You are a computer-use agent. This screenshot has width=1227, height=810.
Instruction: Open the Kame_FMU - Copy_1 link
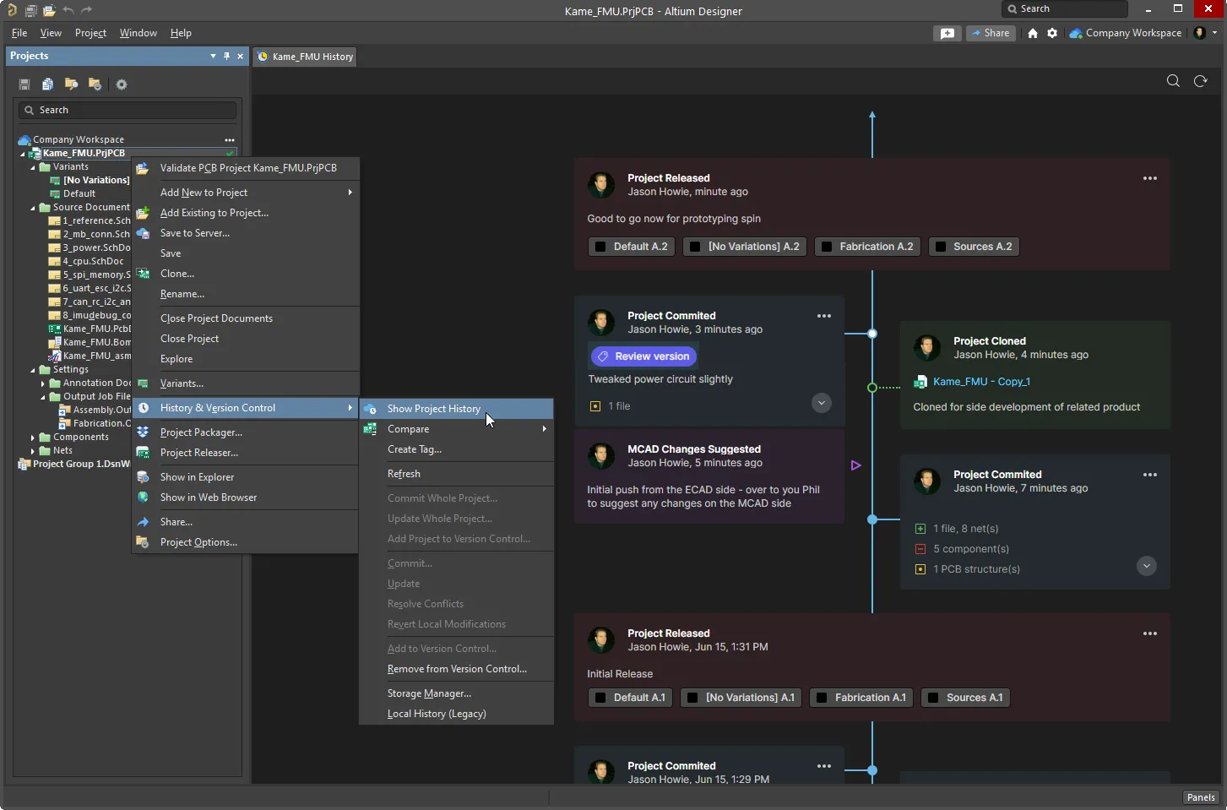click(x=981, y=382)
